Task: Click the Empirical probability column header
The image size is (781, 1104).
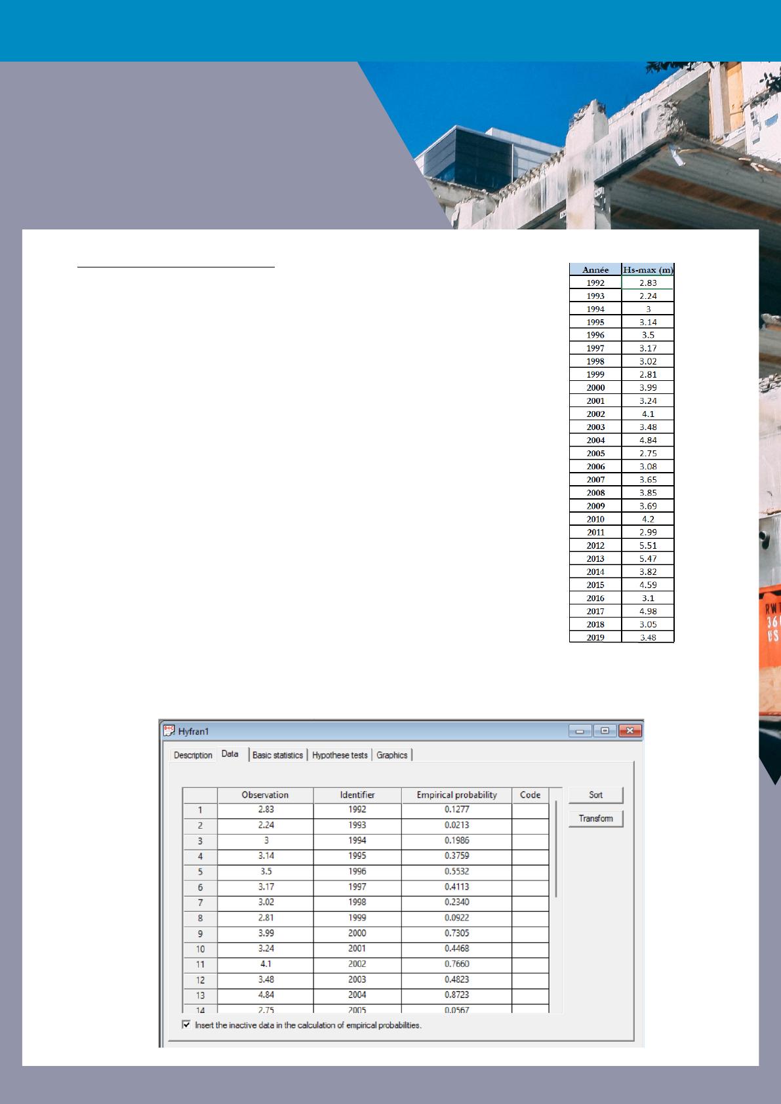Action: (456, 795)
